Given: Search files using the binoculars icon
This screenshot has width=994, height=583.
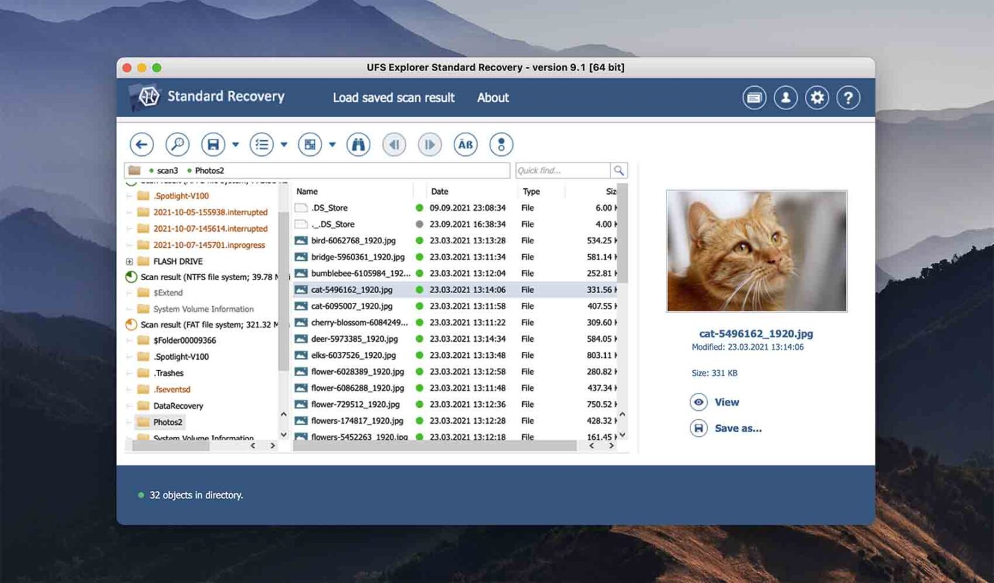Looking at the screenshot, I should [359, 144].
